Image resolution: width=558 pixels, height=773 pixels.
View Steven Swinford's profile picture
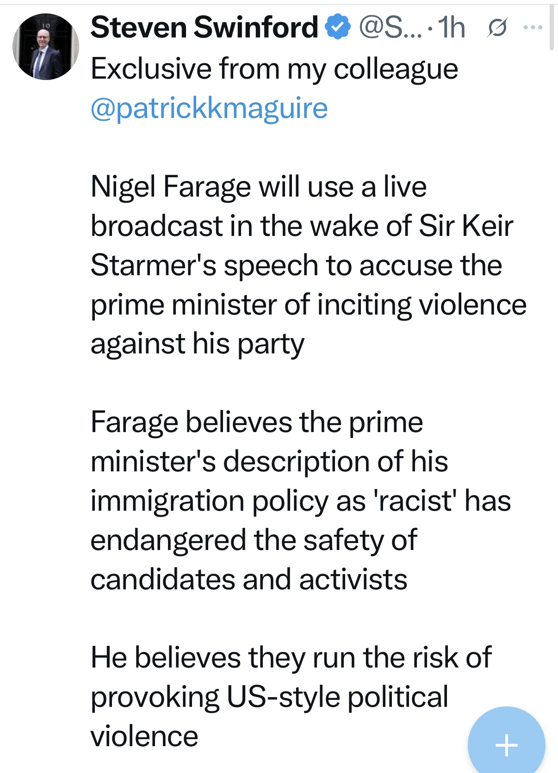45,47
